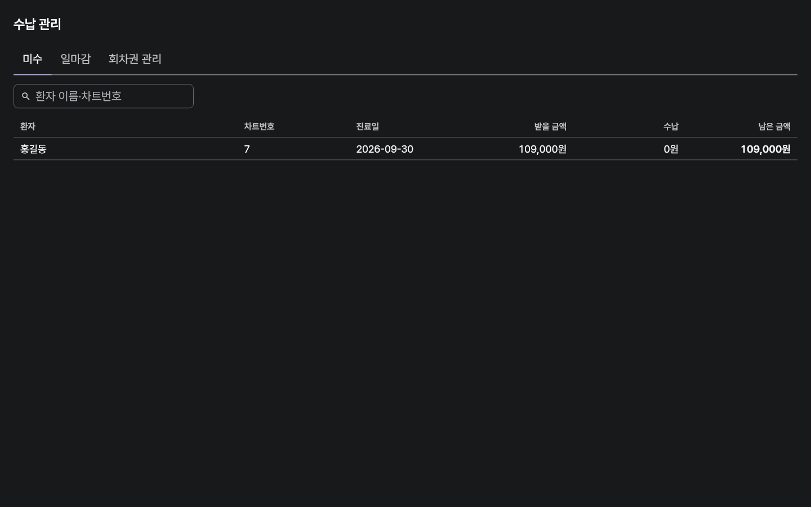Screen dimensions: 811x507
Task: Click the 수납 관리 page title
Action: tap(37, 24)
